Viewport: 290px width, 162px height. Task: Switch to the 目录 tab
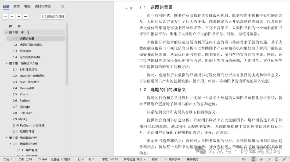point(6,6)
